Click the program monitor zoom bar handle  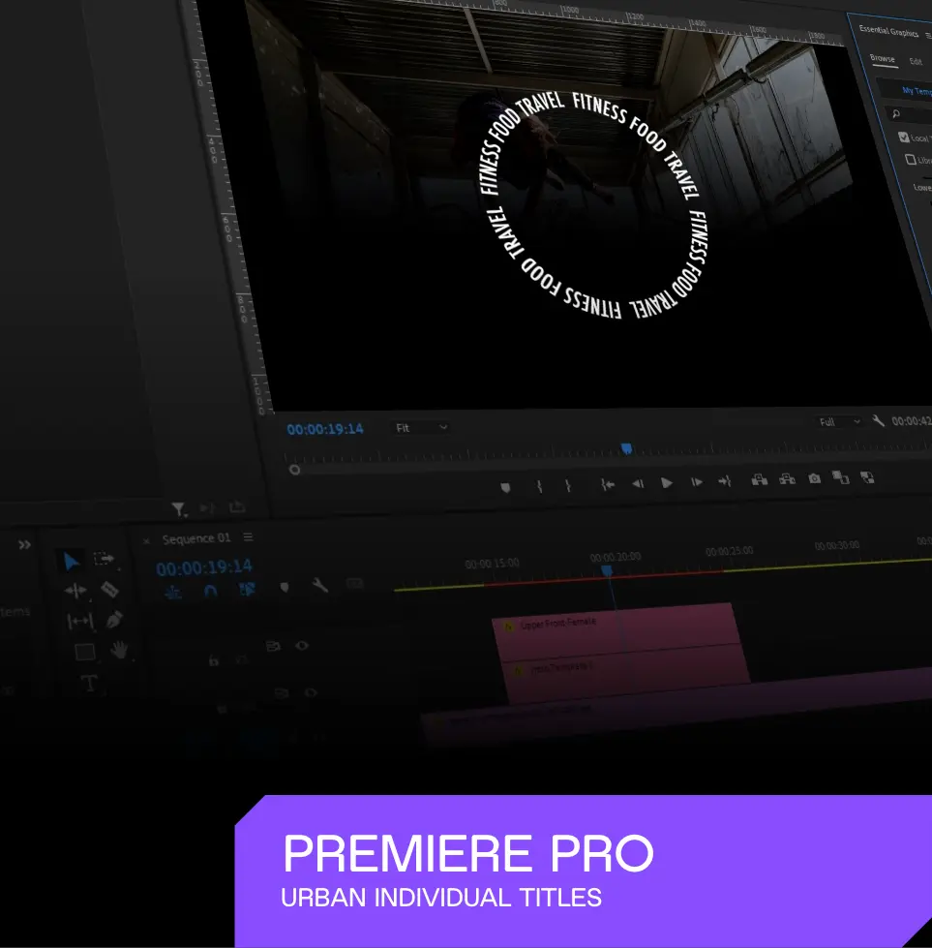[x=294, y=470]
